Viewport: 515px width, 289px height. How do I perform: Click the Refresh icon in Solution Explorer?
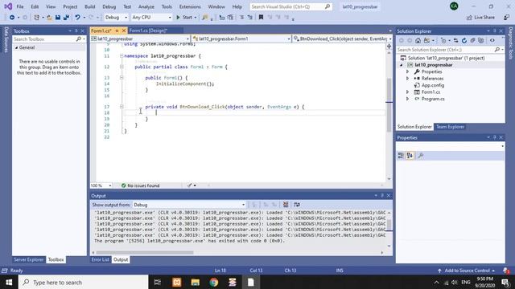464,41
